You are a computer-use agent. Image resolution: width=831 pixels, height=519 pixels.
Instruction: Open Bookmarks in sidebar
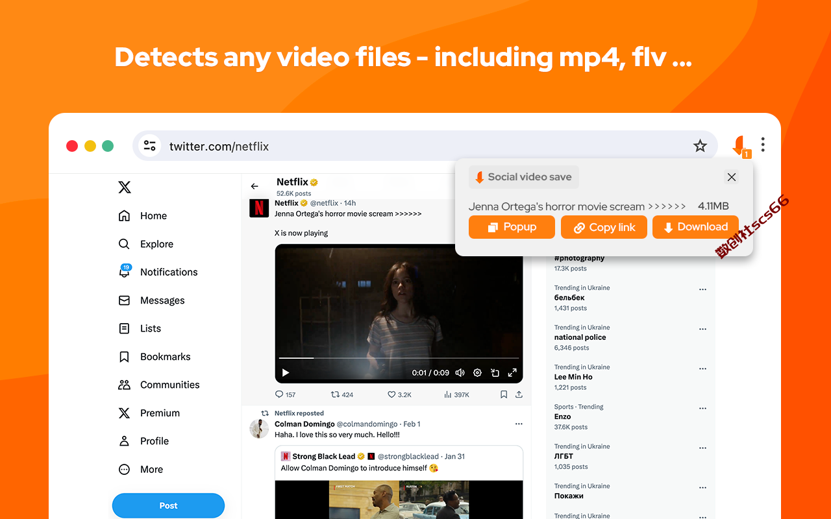(x=155, y=357)
